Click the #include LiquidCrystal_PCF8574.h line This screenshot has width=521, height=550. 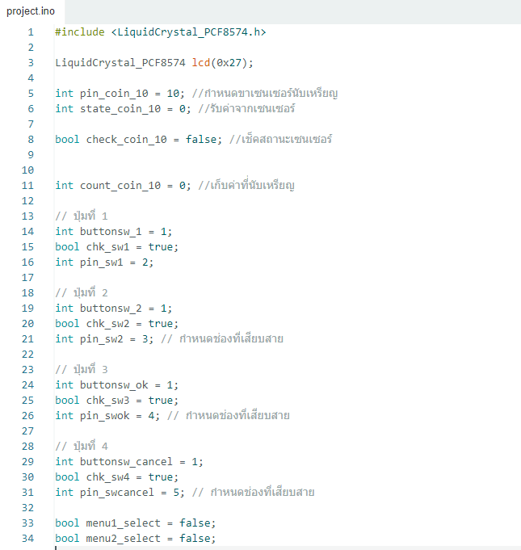click(161, 32)
